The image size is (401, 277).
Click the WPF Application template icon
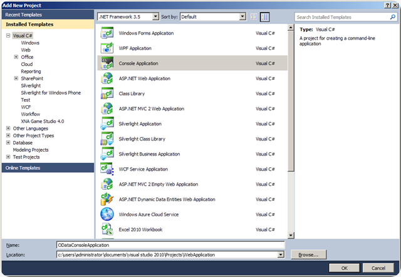107,48
